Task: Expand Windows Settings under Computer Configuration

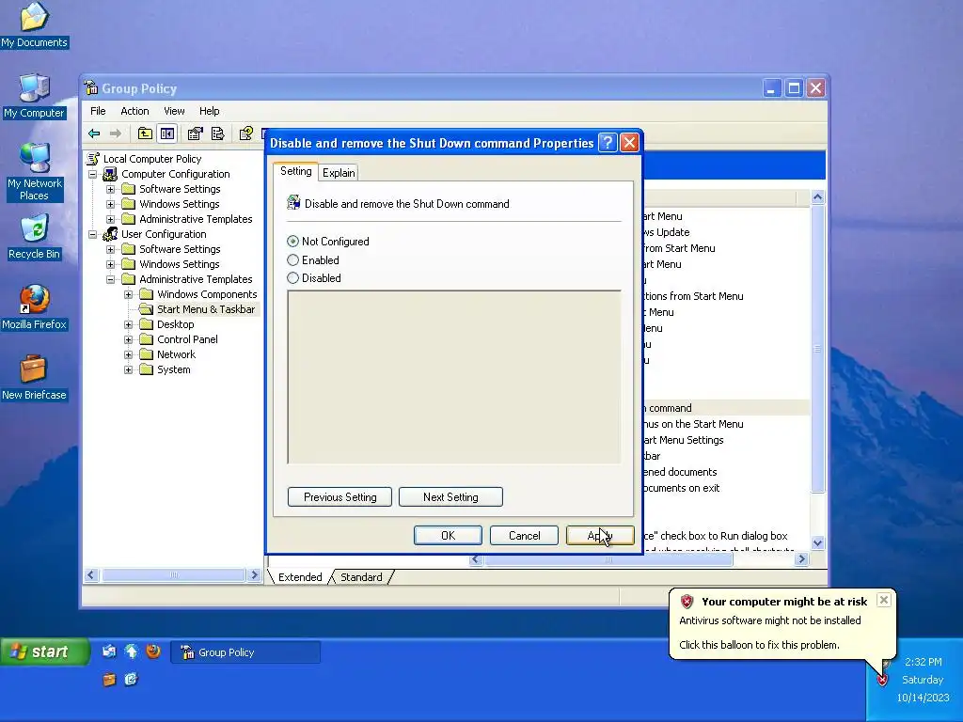Action: click(111, 204)
